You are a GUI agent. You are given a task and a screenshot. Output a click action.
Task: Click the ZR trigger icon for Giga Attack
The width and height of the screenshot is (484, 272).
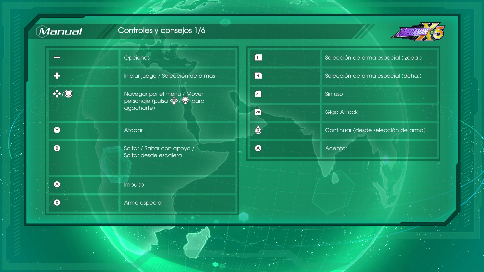258,112
